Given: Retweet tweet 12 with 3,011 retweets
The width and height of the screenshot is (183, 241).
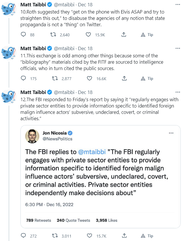Looking at the screenshot, I should (x=53, y=236).
